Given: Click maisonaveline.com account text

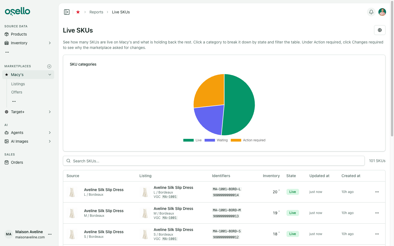Looking at the screenshot, I should [x=30, y=237].
